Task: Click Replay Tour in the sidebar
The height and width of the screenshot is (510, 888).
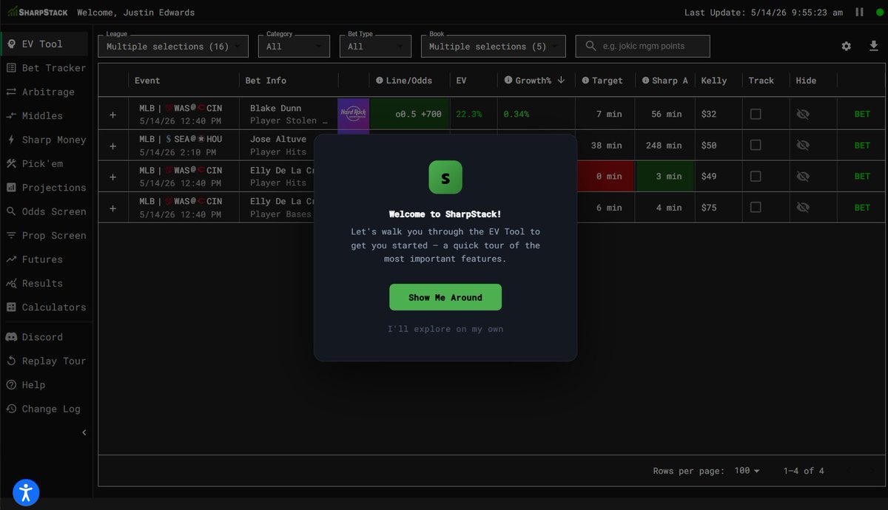Action: (x=44, y=361)
